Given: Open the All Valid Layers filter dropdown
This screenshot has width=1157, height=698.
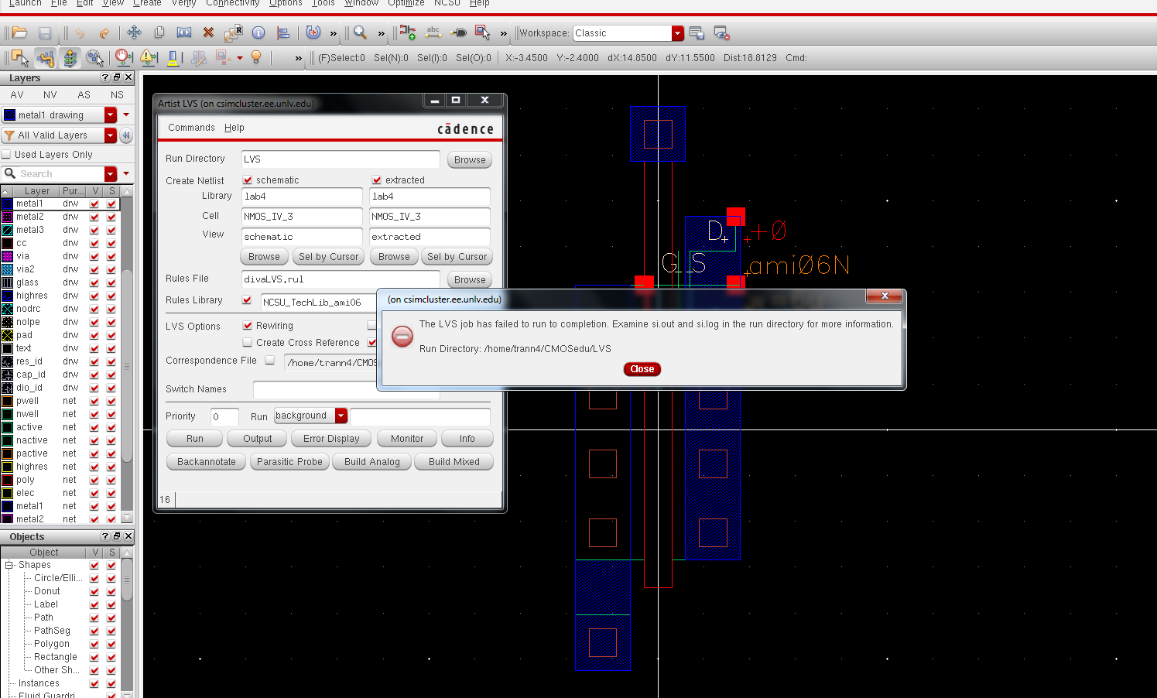Looking at the screenshot, I should coord(111,135).
